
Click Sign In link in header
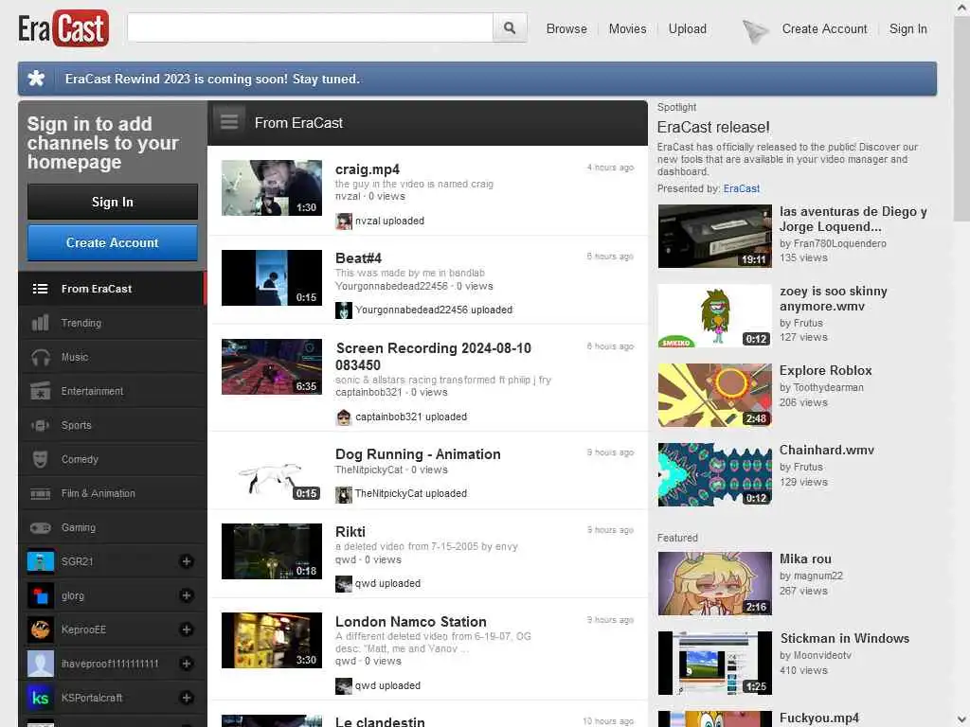click(x=907, y=29)
